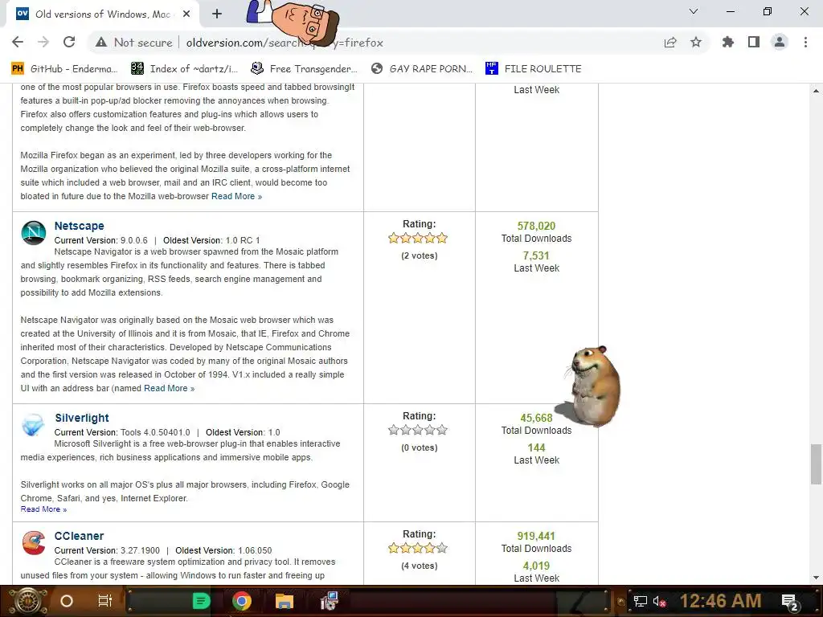Click Silverlight's 144 last week count

point(536,447)
